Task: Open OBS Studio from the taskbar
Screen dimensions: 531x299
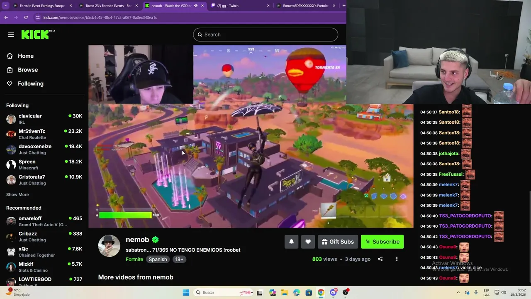Action: 346,292
